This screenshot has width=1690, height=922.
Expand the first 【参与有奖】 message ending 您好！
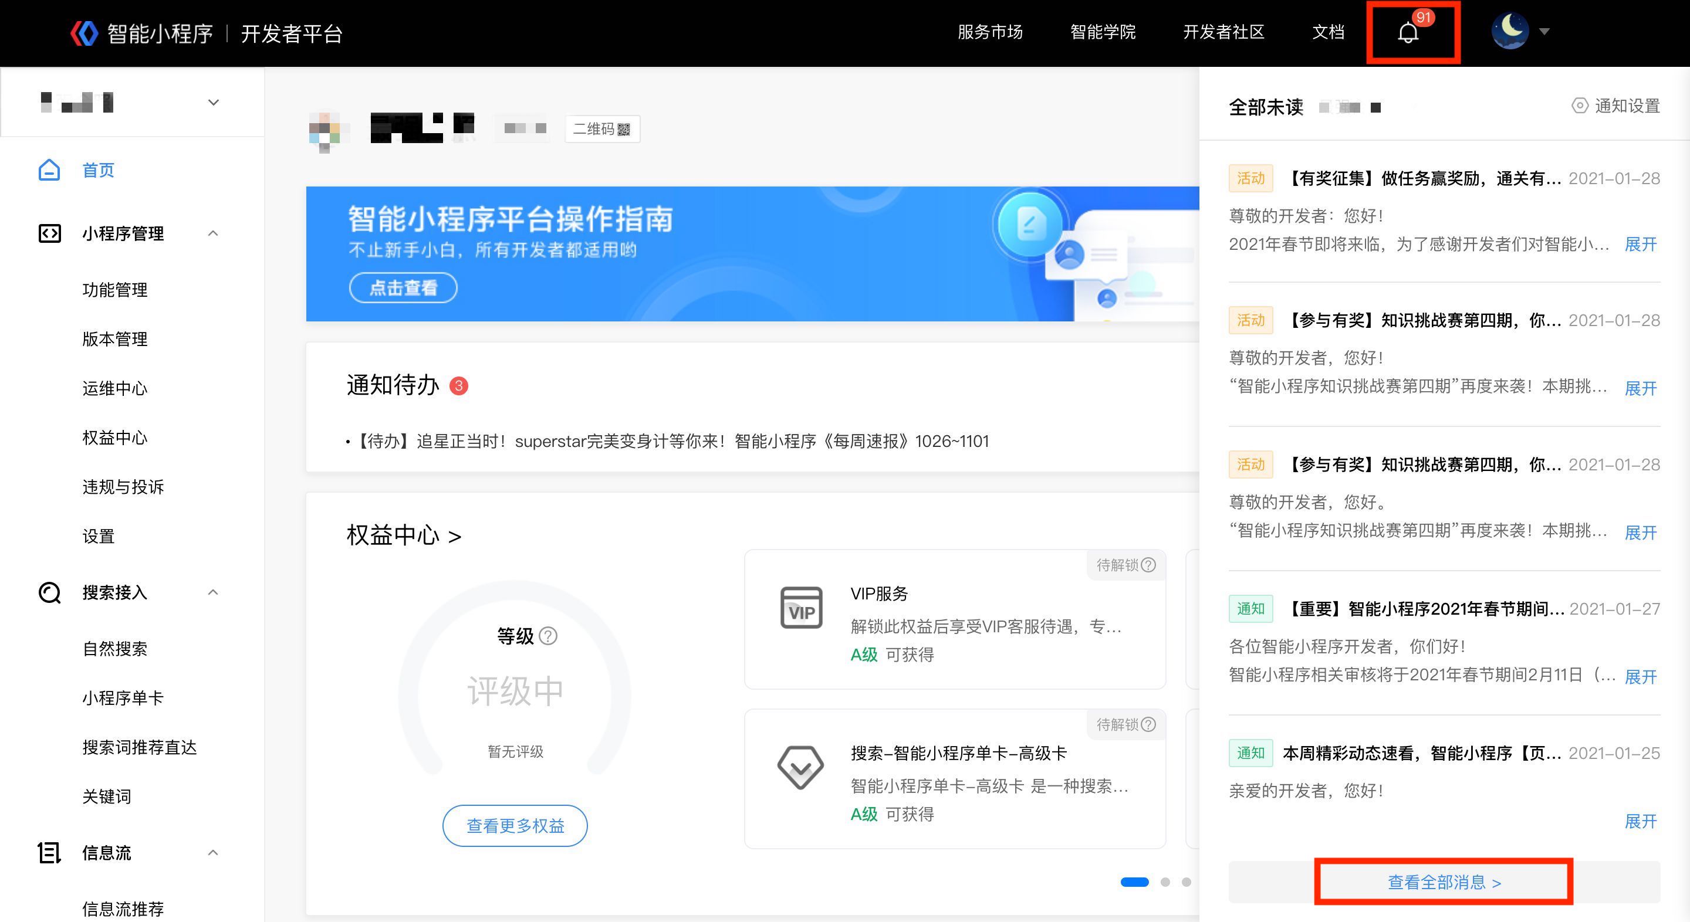(1641, 388)
